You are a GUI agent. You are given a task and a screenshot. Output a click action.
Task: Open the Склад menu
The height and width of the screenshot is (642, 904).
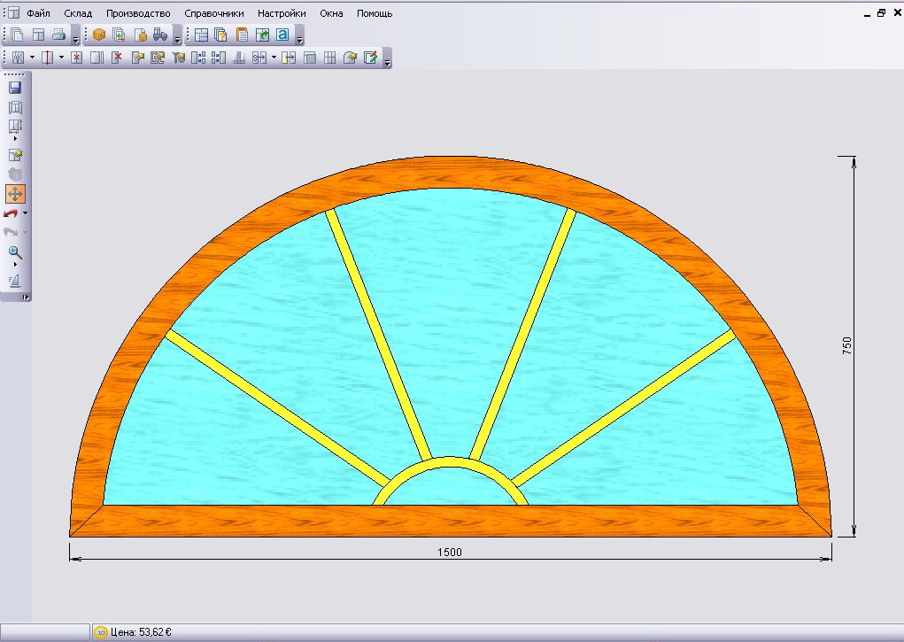pyautogui.click(x=78, y=13)
